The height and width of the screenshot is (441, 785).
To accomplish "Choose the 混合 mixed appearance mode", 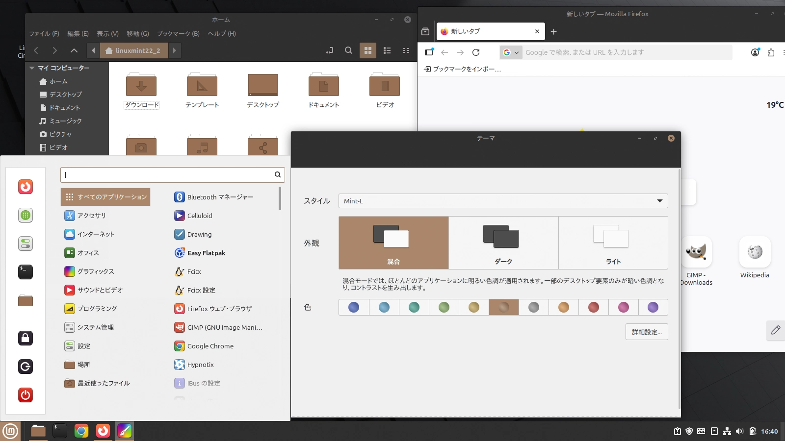I will pyautogui.click(x=393, y=243).
